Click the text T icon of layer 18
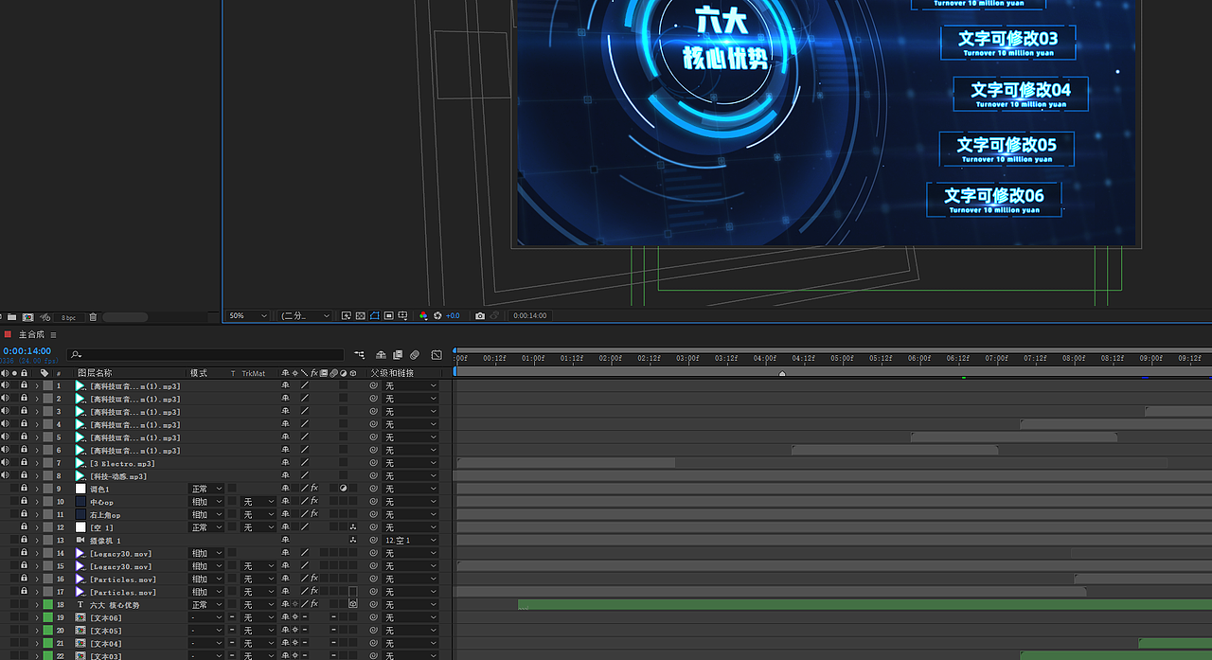Viewport: 1212px width, 660px height. pyautogui.click(x=80, y=604)
